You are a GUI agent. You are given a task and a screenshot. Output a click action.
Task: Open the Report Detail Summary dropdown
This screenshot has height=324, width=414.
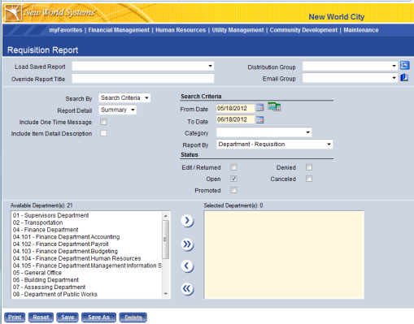118,110
